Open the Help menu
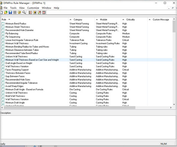The image size is (177, 147). pos(56,8)
